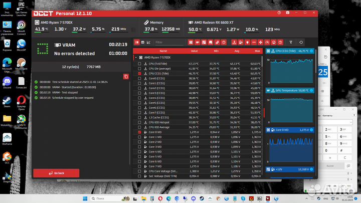Uncheck the Core 0 VID checkbox
This screenshot has height=203, width=361.
point(139,132)
